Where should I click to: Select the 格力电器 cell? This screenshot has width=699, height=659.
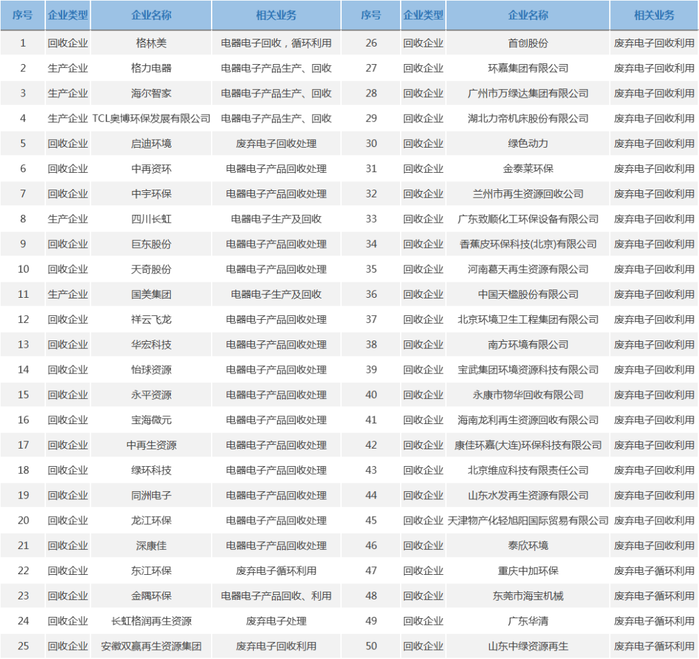[x=151, y=68]
